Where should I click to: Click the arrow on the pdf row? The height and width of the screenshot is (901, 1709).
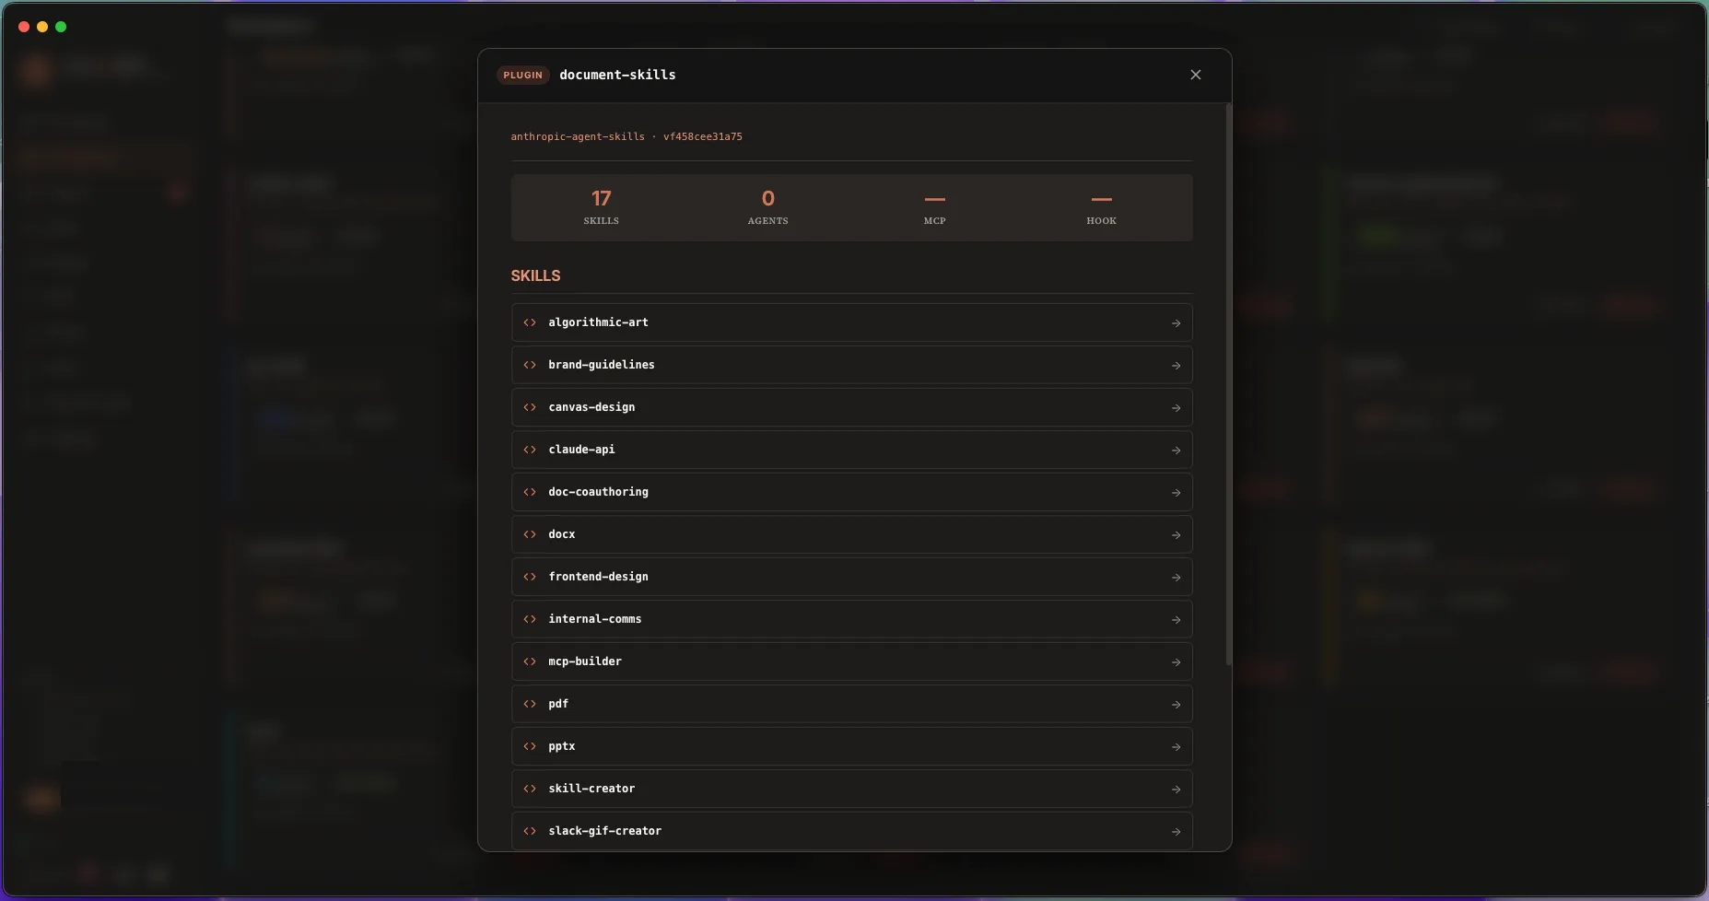point(1176,705)
